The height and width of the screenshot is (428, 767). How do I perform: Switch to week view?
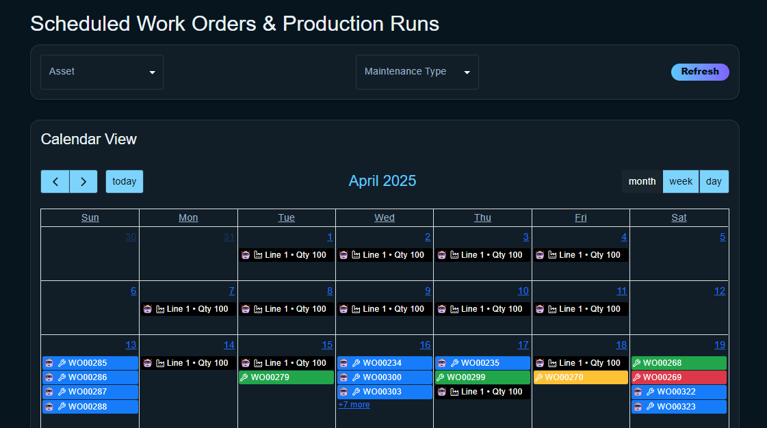pyautogui.click(x=681, y=181)
